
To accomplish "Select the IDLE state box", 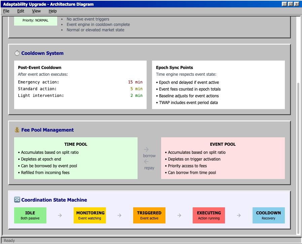I will click(30, 215).
